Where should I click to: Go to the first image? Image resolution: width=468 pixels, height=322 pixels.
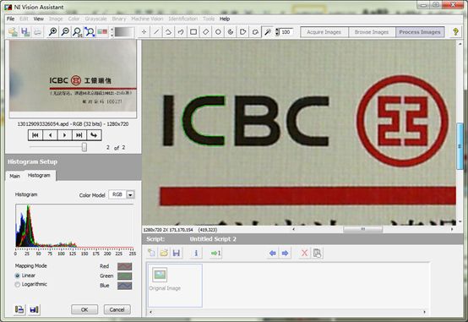35,135
